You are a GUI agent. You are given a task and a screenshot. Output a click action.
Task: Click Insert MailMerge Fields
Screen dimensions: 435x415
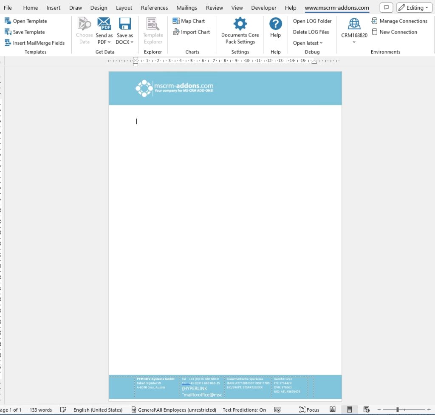[x=35, y=43]
